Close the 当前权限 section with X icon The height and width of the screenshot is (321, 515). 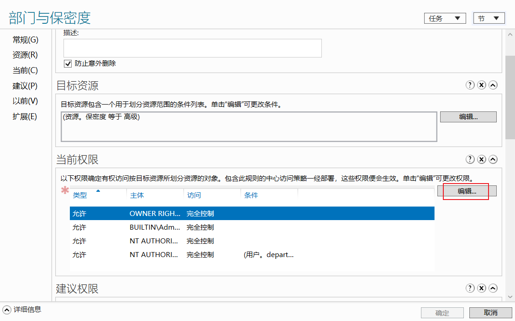tap(482, 159)
